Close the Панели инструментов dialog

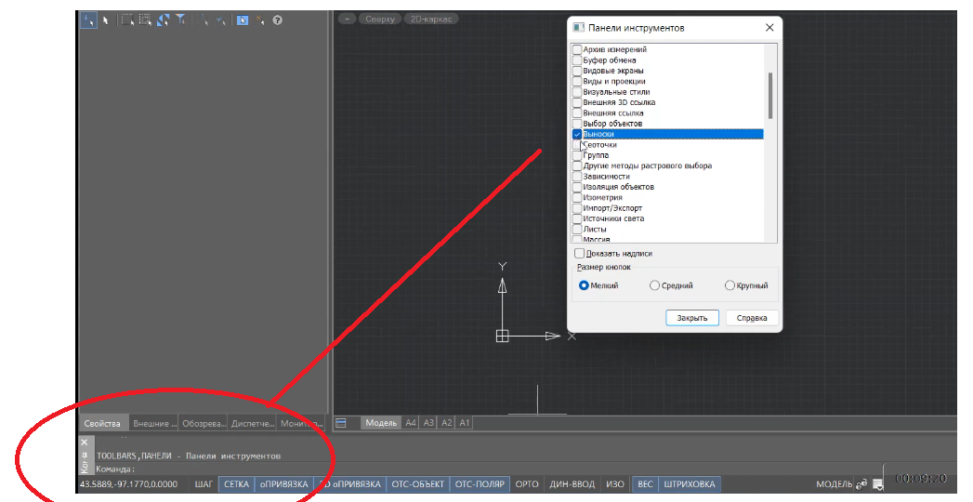tap(769, 27)
